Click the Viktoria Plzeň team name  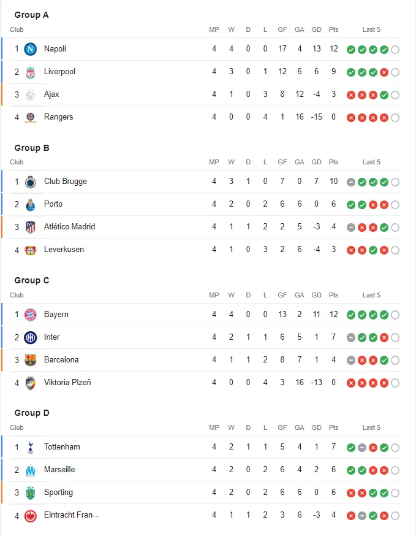(x=69, y=383)
